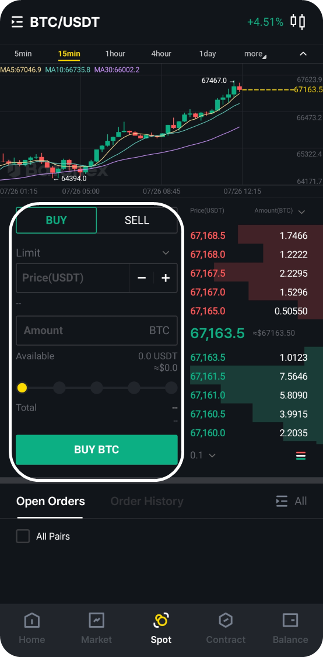
Task: Increase price with the plus stepper
Action: (166, 278)
